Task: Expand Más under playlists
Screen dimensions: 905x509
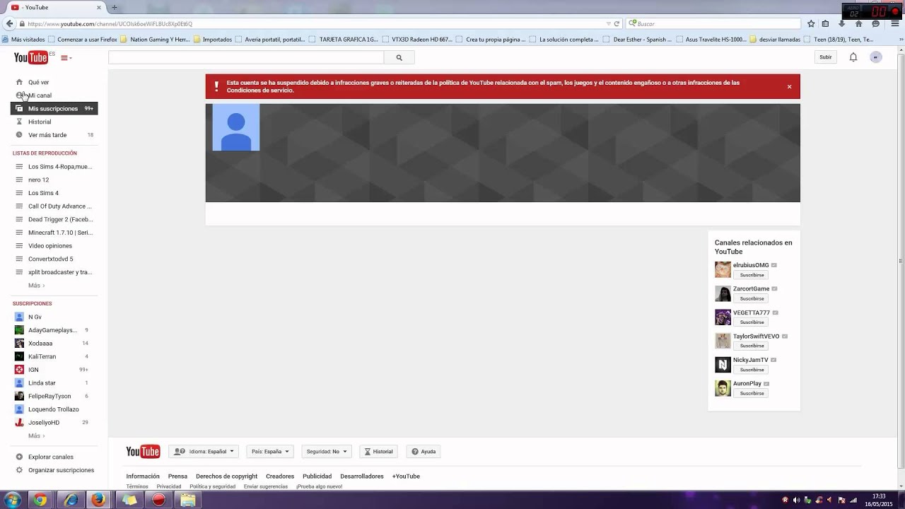Action: click(x=36, y=286)
